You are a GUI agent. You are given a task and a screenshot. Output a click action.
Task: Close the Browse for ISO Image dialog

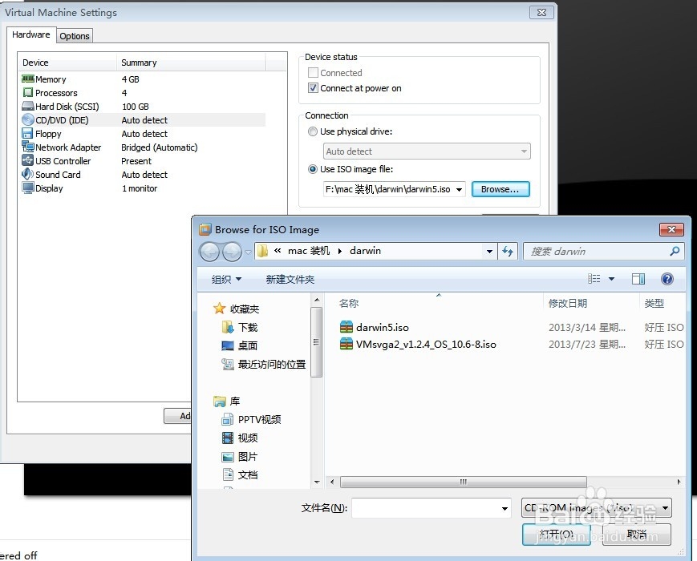(671, 229)
